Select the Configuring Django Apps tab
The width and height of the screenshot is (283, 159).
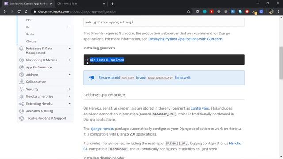28,4
